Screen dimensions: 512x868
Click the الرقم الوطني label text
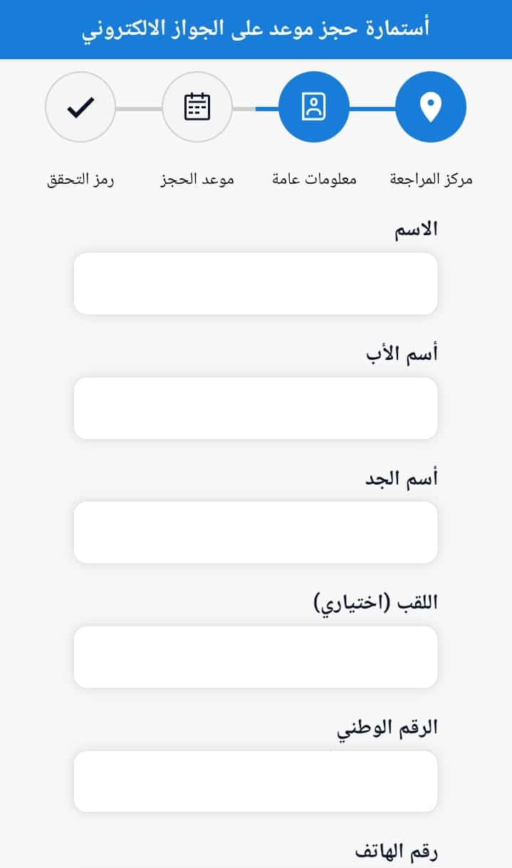coord(387,728)
